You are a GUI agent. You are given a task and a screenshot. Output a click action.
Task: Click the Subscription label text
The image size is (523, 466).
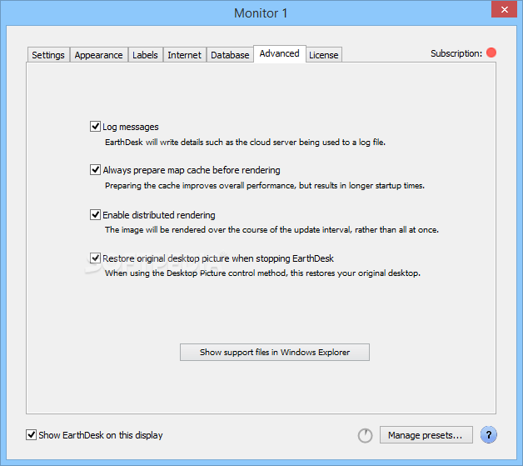point(456,53)
